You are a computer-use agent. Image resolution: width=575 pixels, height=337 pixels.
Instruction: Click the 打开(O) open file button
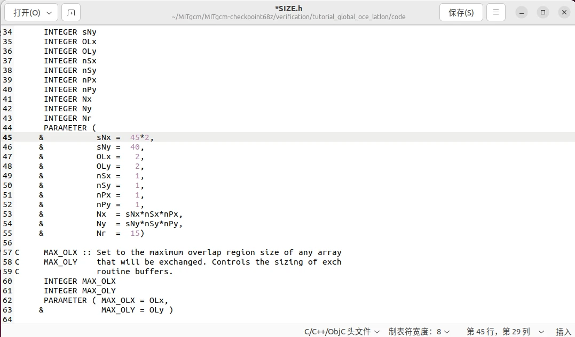(31, 13)
